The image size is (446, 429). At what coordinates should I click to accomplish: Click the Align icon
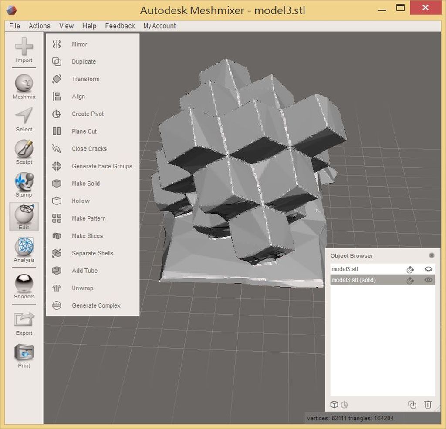(57, 96)
